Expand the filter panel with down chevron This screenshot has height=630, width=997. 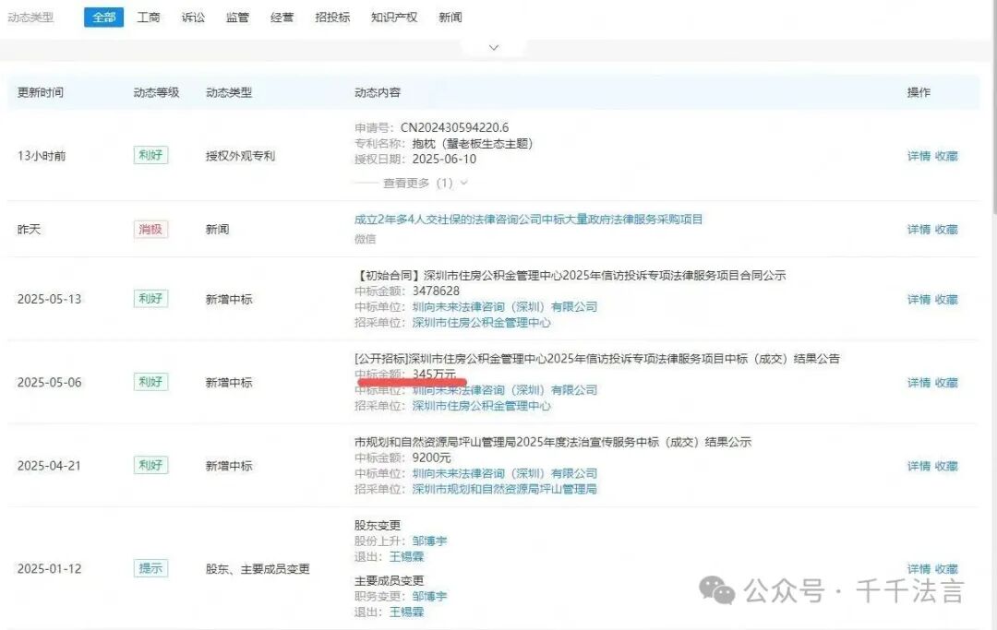[x=493, y=48]
